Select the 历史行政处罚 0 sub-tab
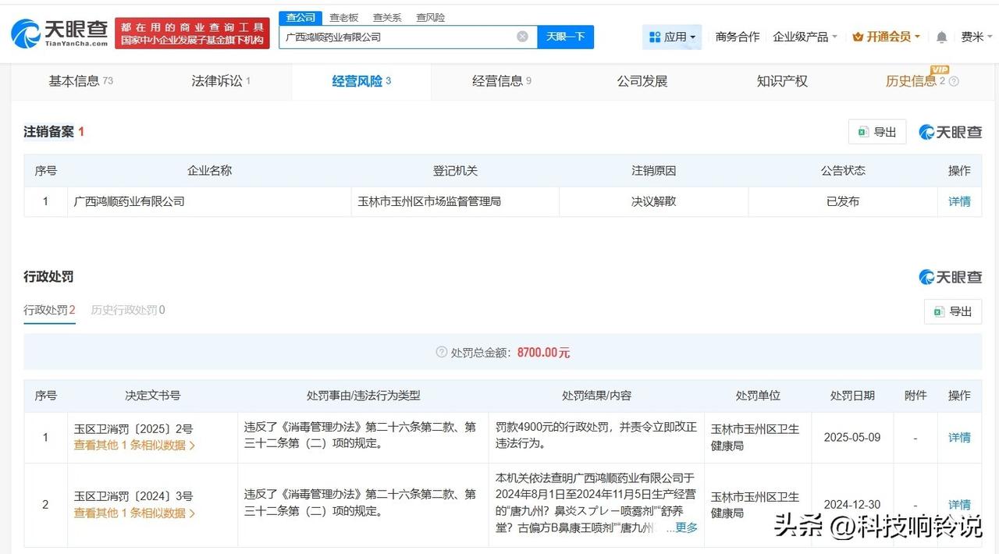Viewport: 999px width, 554px height. click(x=128, y=311)
